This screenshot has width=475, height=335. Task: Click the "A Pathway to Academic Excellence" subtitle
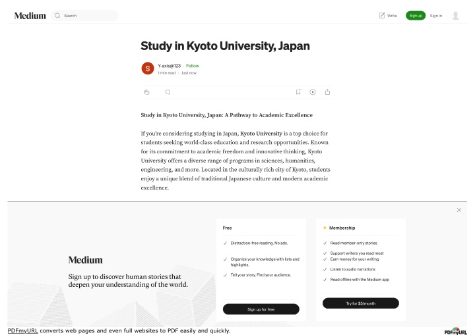point(269,115)
